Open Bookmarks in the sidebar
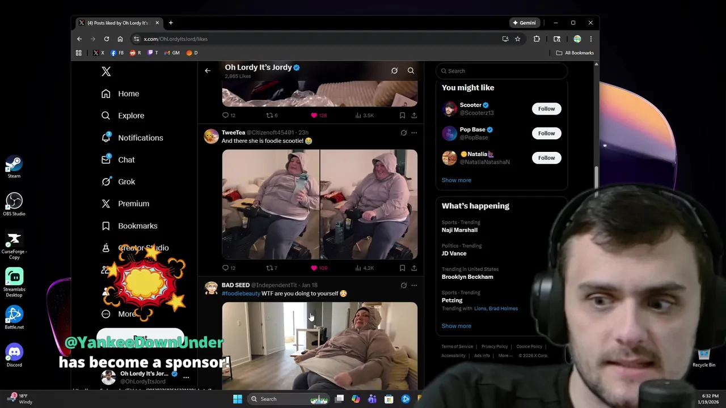Viewport: 726px width, 408px height. (129, 226)
